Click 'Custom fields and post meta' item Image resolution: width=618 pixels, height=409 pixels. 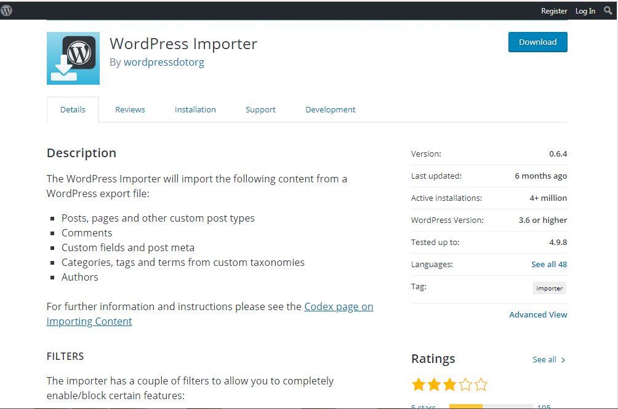(x=127, y=247)
